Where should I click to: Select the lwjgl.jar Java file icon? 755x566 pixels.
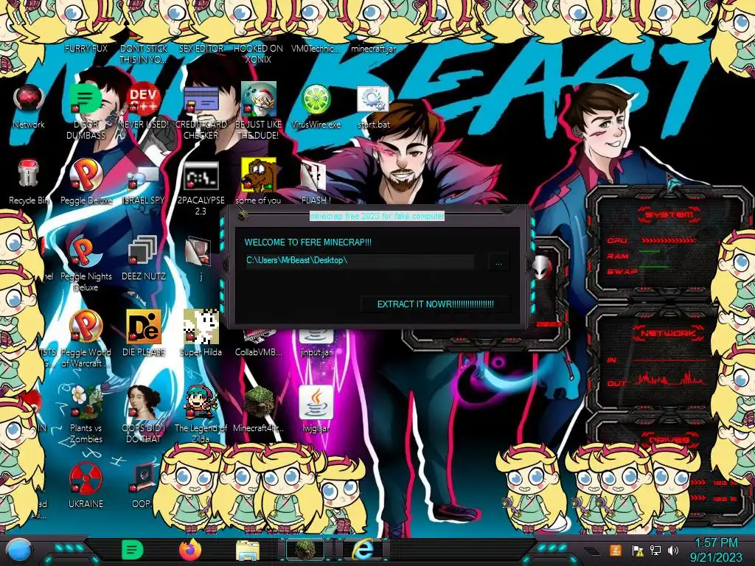click(316, 402)
